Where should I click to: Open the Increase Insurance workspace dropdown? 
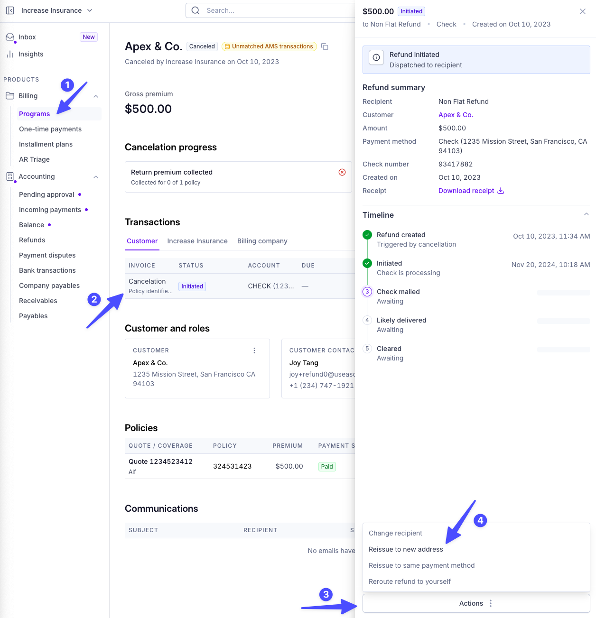click(x=56, y=10)
